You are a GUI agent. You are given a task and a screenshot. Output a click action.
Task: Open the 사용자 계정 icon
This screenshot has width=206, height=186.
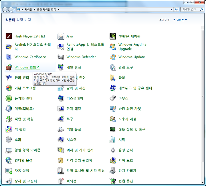coord(113,119)
